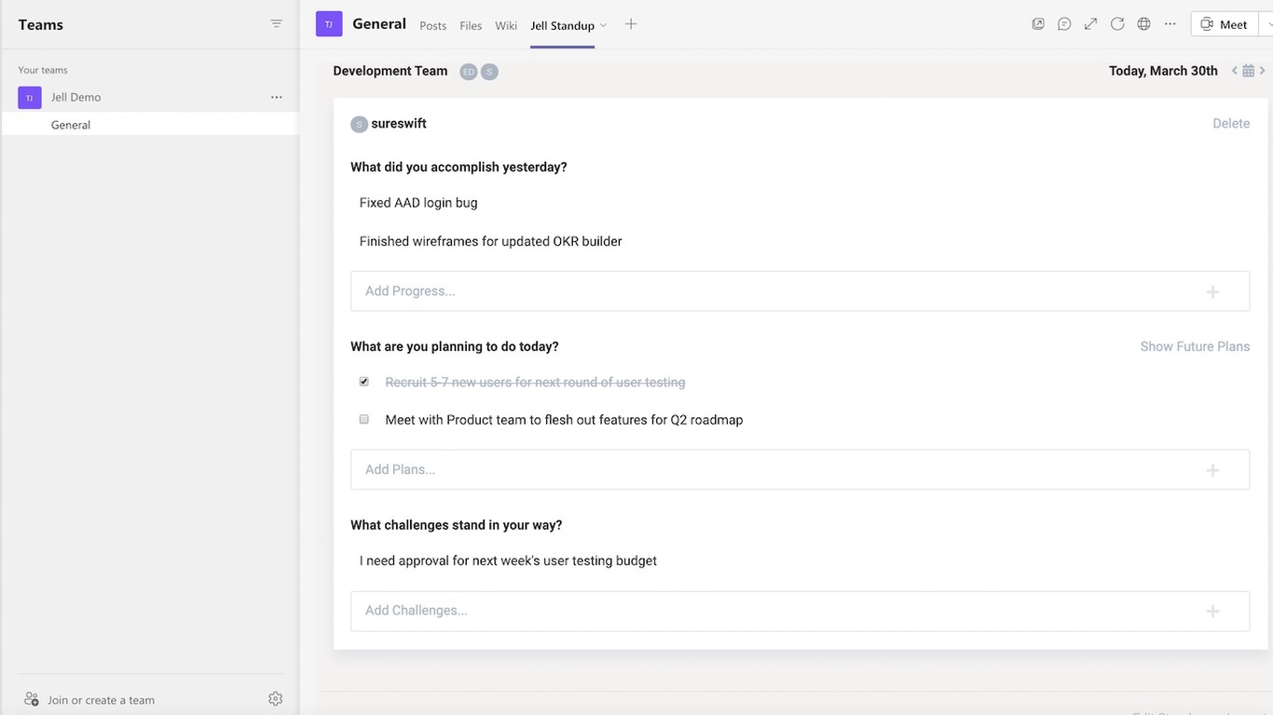Open more options for Jell Demo team
This screenshot has height=715, width=1273.
pos(276,97)
